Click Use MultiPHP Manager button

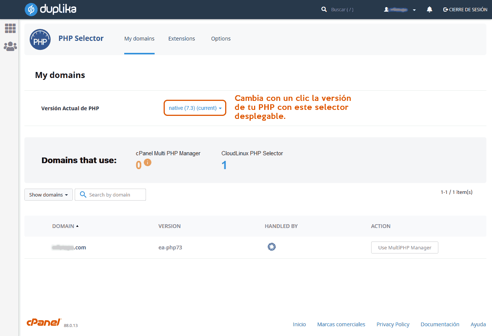pyautogui.click(x=404, y=247)
